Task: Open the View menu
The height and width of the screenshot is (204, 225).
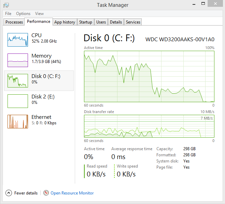Action: [39, 14]
